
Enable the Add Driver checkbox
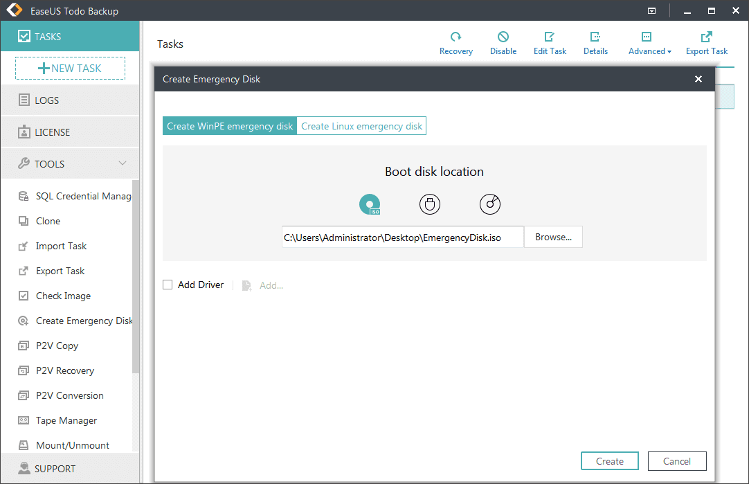(x=167, y=285)
